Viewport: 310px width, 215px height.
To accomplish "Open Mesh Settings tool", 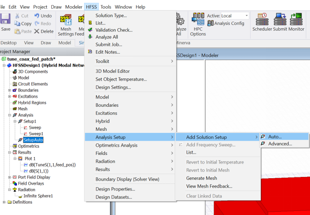I will click(66, 25).
